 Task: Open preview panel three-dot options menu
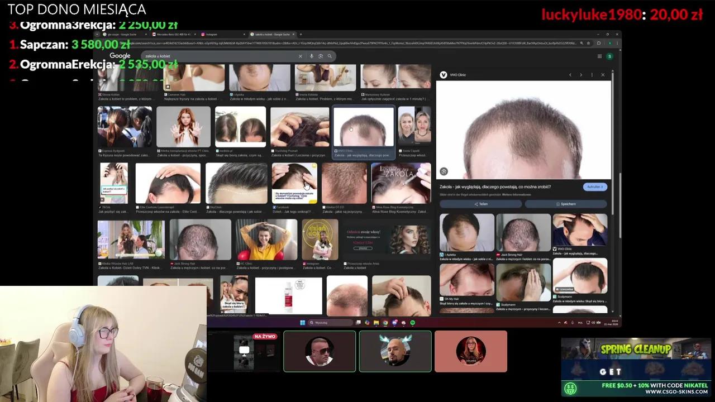(592, 75)
